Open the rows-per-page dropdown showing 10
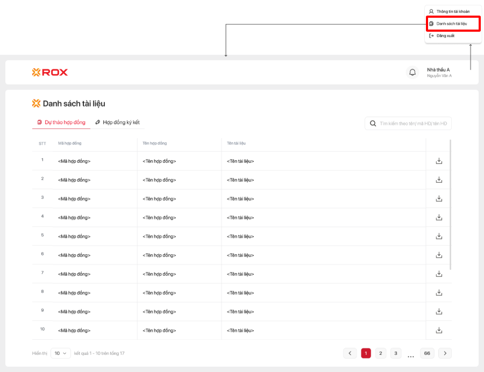 pyautogui.click(x=60, y=353)
